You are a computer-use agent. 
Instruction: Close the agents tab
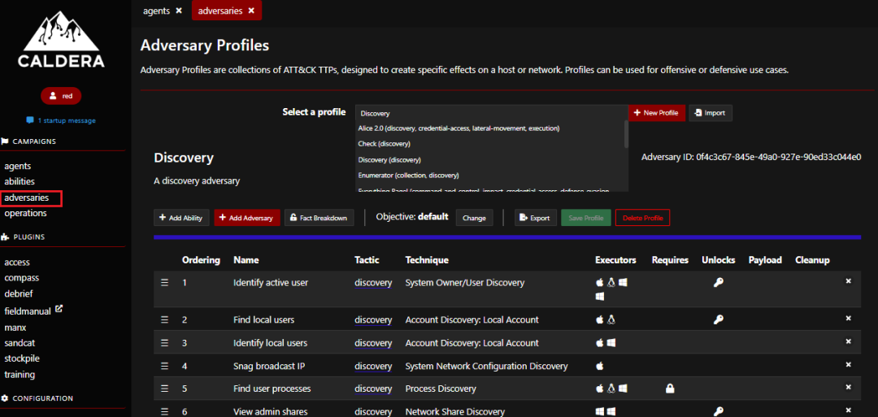click(x=179, y=11)
